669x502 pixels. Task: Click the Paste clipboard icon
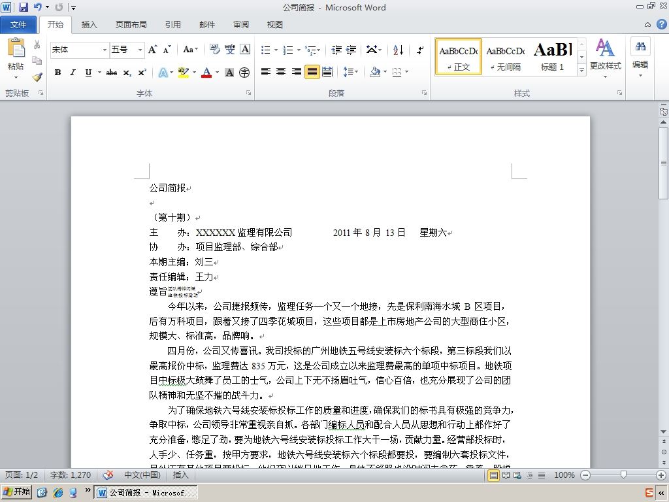pos(16,48)
